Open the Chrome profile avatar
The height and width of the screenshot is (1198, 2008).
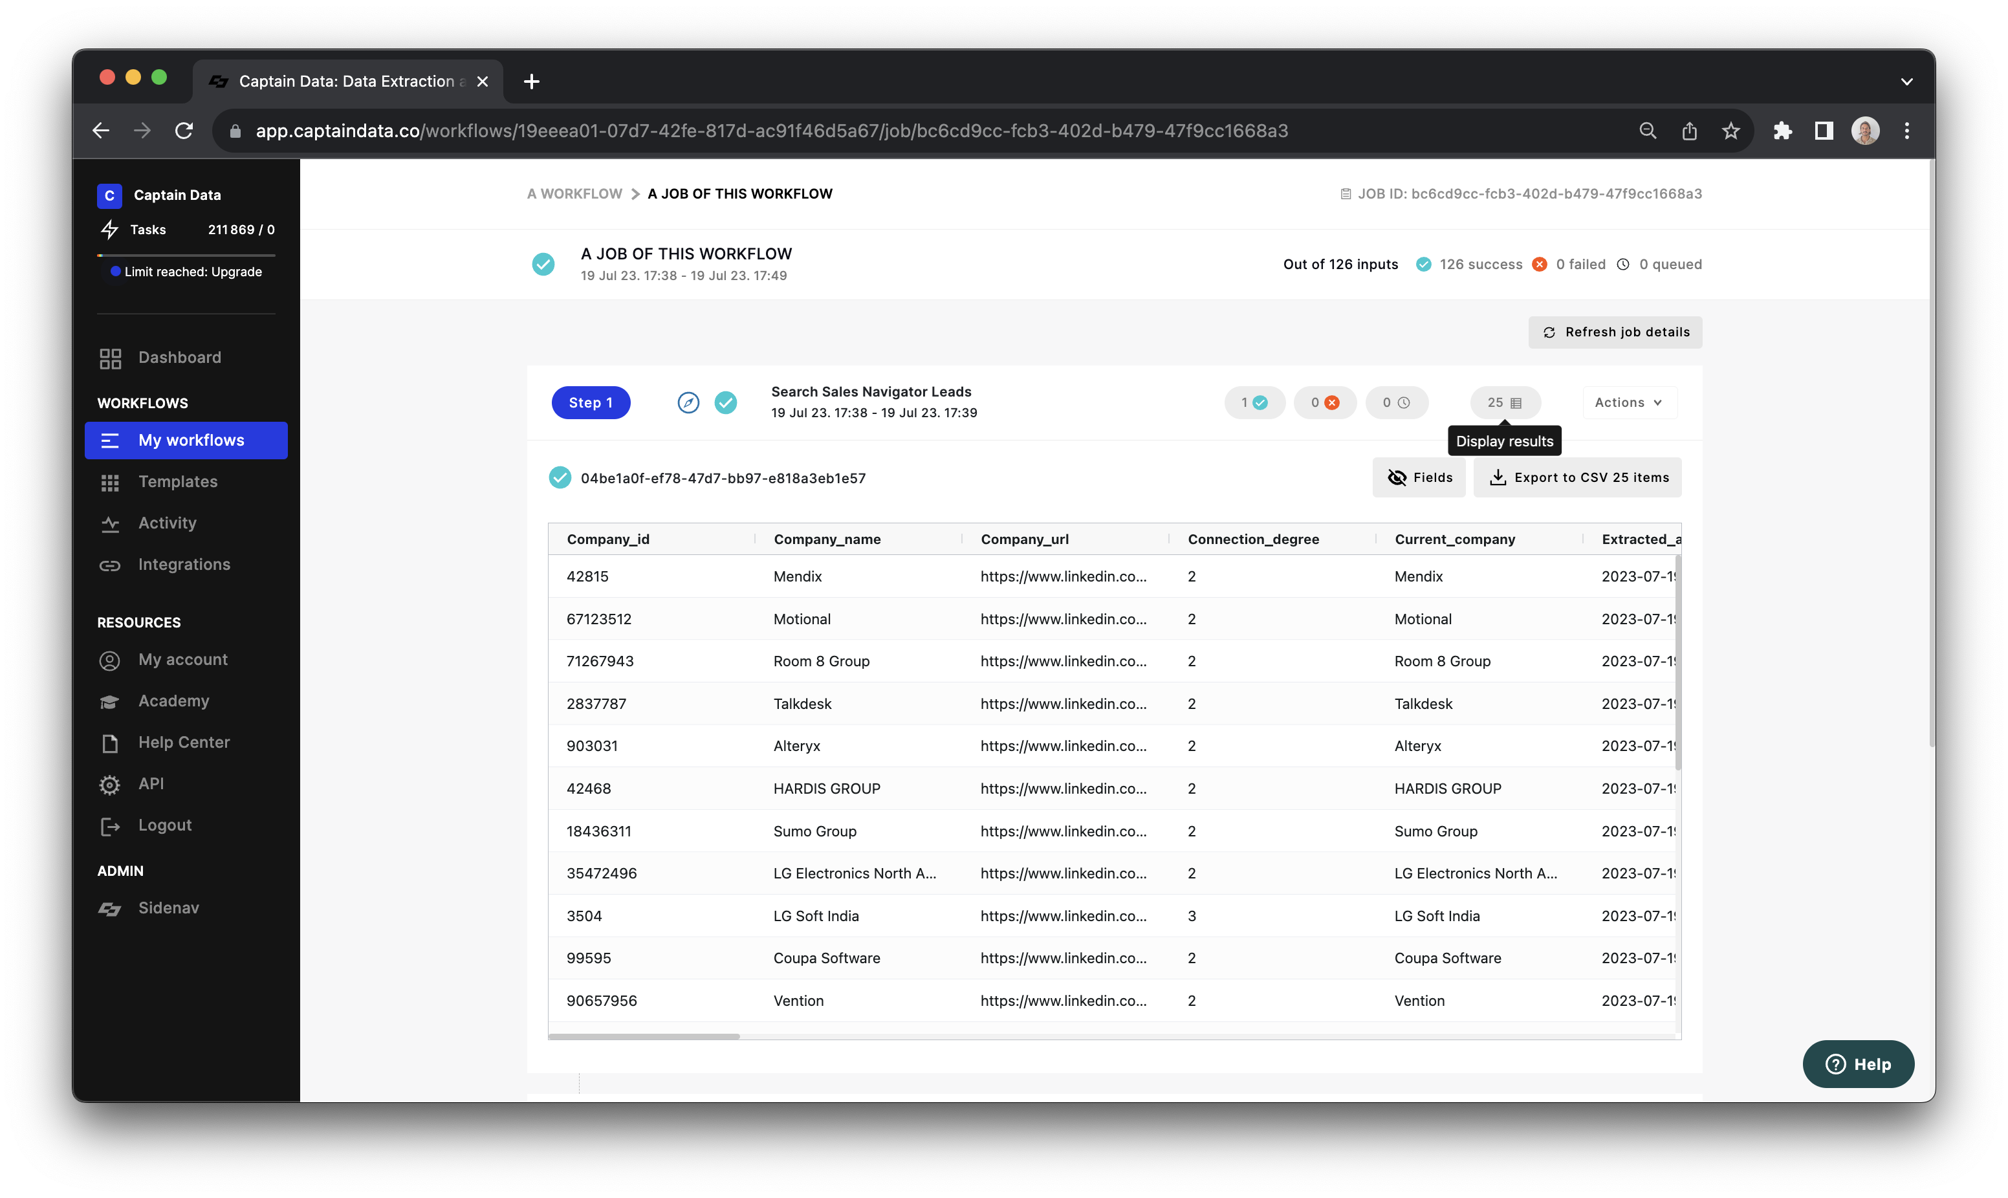click(1866, 131)
